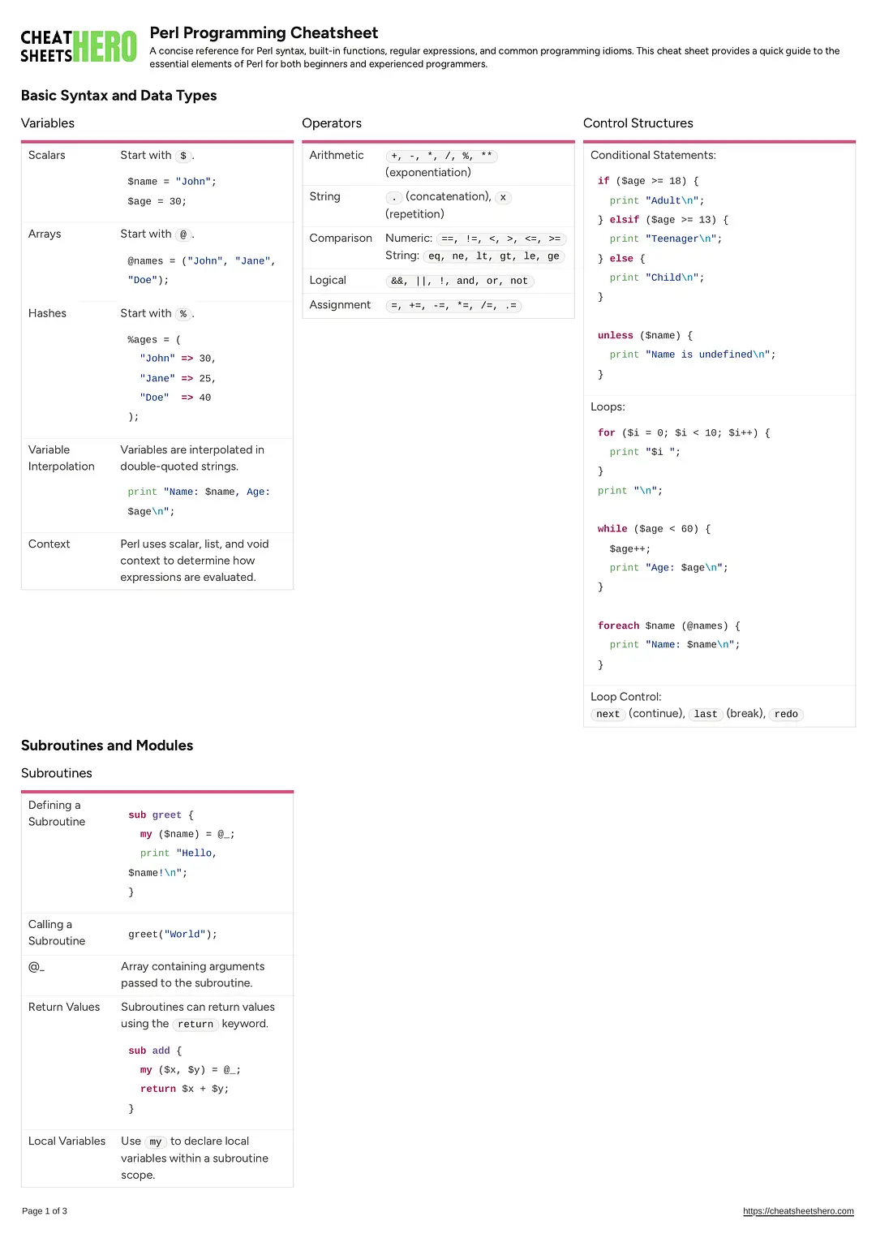Click the Subroutines section heading
This screenshot has width=876, height=1238.
pos(57,773)
